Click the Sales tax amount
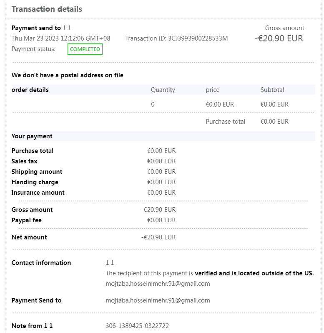Screen dimensions: 324x333 click(161, 161)
